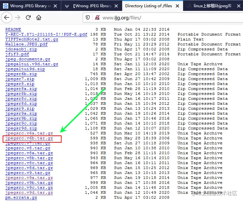Image resolution: width=243 pixels, height=202 pixels.
Task: Download jpegsrc.v9d.tar.gz
Action: tap(29, 192)
